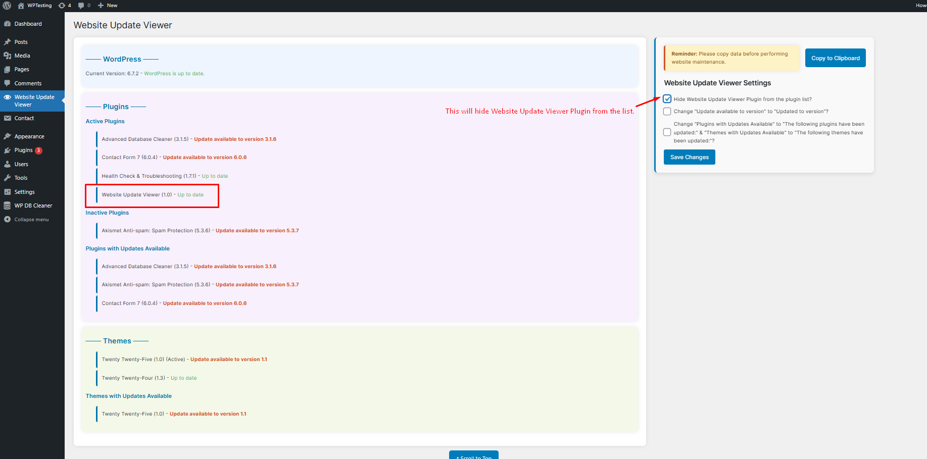The height and width of the screenshot is (459, 927).
Task: Click the Users person icon
Action: pyautogui.click(x=8, y=164)
